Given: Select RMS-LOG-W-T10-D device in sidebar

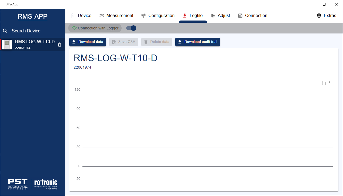Looking at the screenshot, I should (32, 45).
